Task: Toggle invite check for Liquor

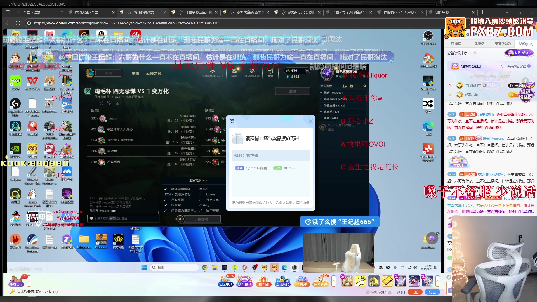Action: (x=201, y=194)
